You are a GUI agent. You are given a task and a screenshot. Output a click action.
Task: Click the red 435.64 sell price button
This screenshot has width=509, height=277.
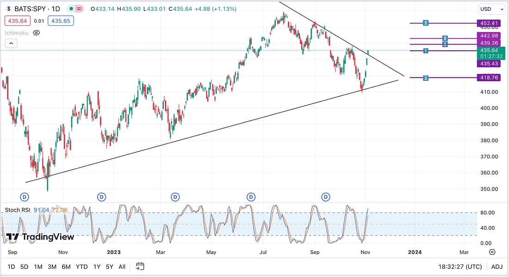pyautogui.click(x=17, y=21)
